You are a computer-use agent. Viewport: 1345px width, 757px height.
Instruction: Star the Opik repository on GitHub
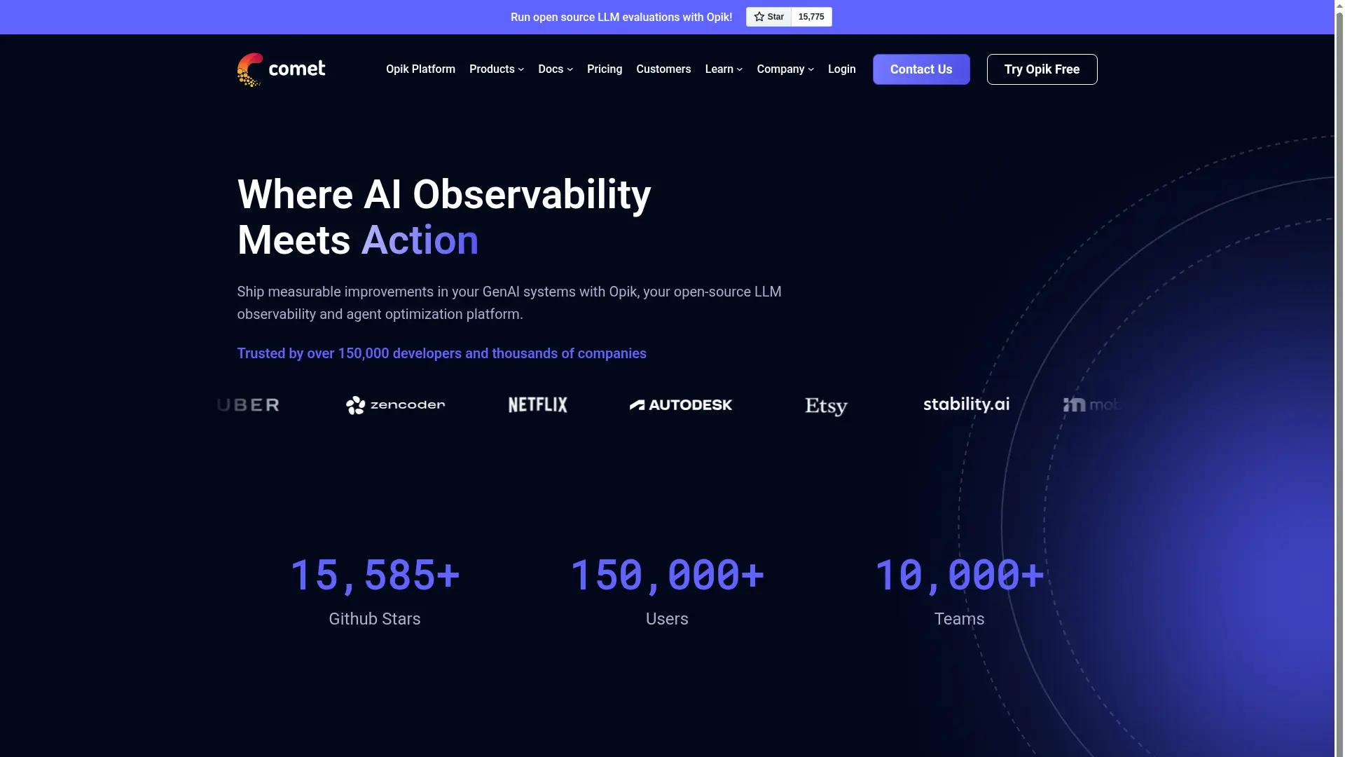[x=768, y=16]
